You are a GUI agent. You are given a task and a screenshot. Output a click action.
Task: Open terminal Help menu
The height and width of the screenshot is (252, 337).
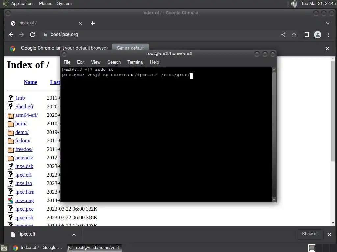pos(155,62)
